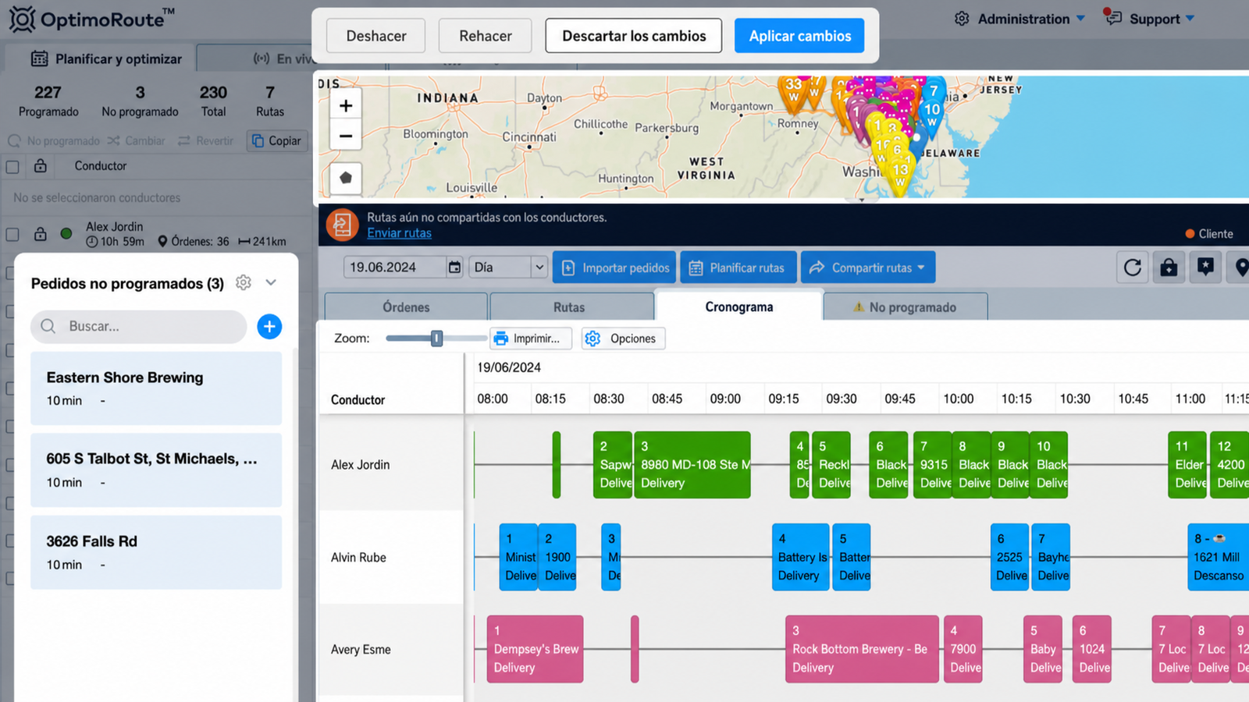Click the Rehacer button
This screenshot has width=1249, height=702.
coord(486,36)
